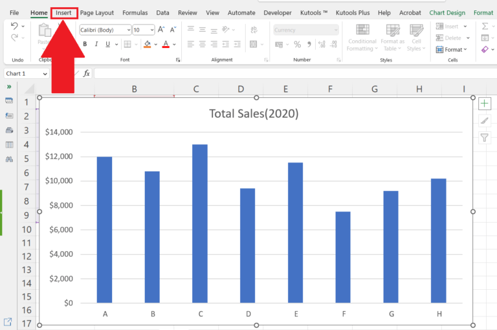Open the font size dropdown
The image size is (497, 330).
click(152, 30)
